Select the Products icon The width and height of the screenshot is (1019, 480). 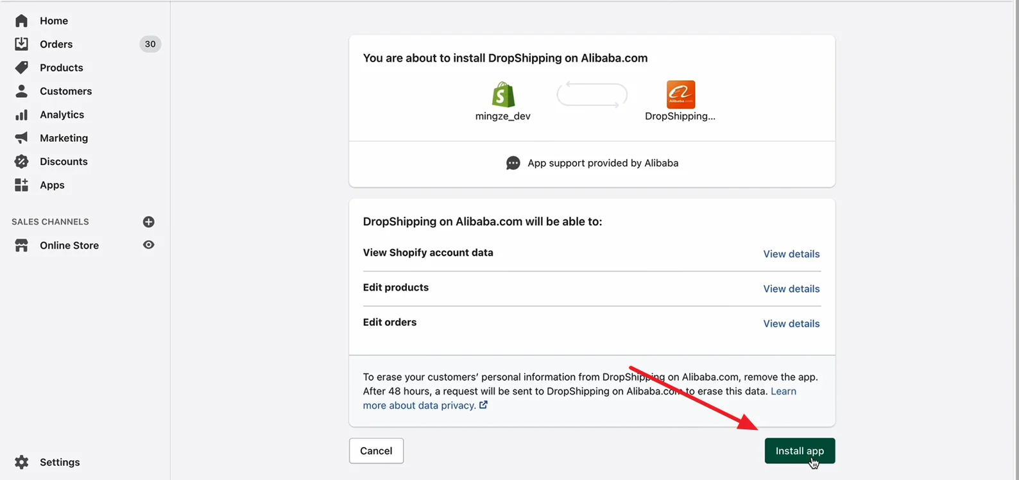tap(22, 67)
